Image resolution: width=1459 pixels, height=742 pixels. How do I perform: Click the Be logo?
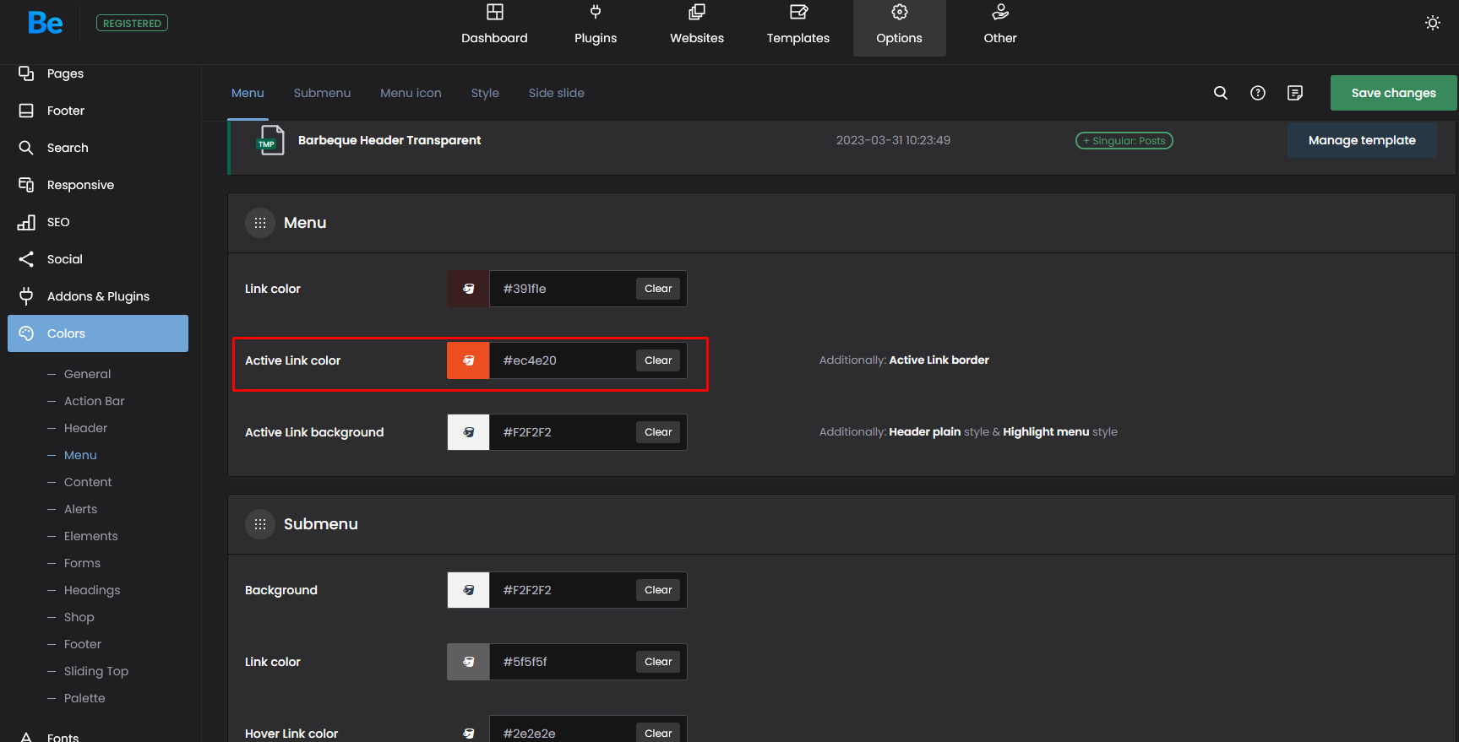(45, 23)
